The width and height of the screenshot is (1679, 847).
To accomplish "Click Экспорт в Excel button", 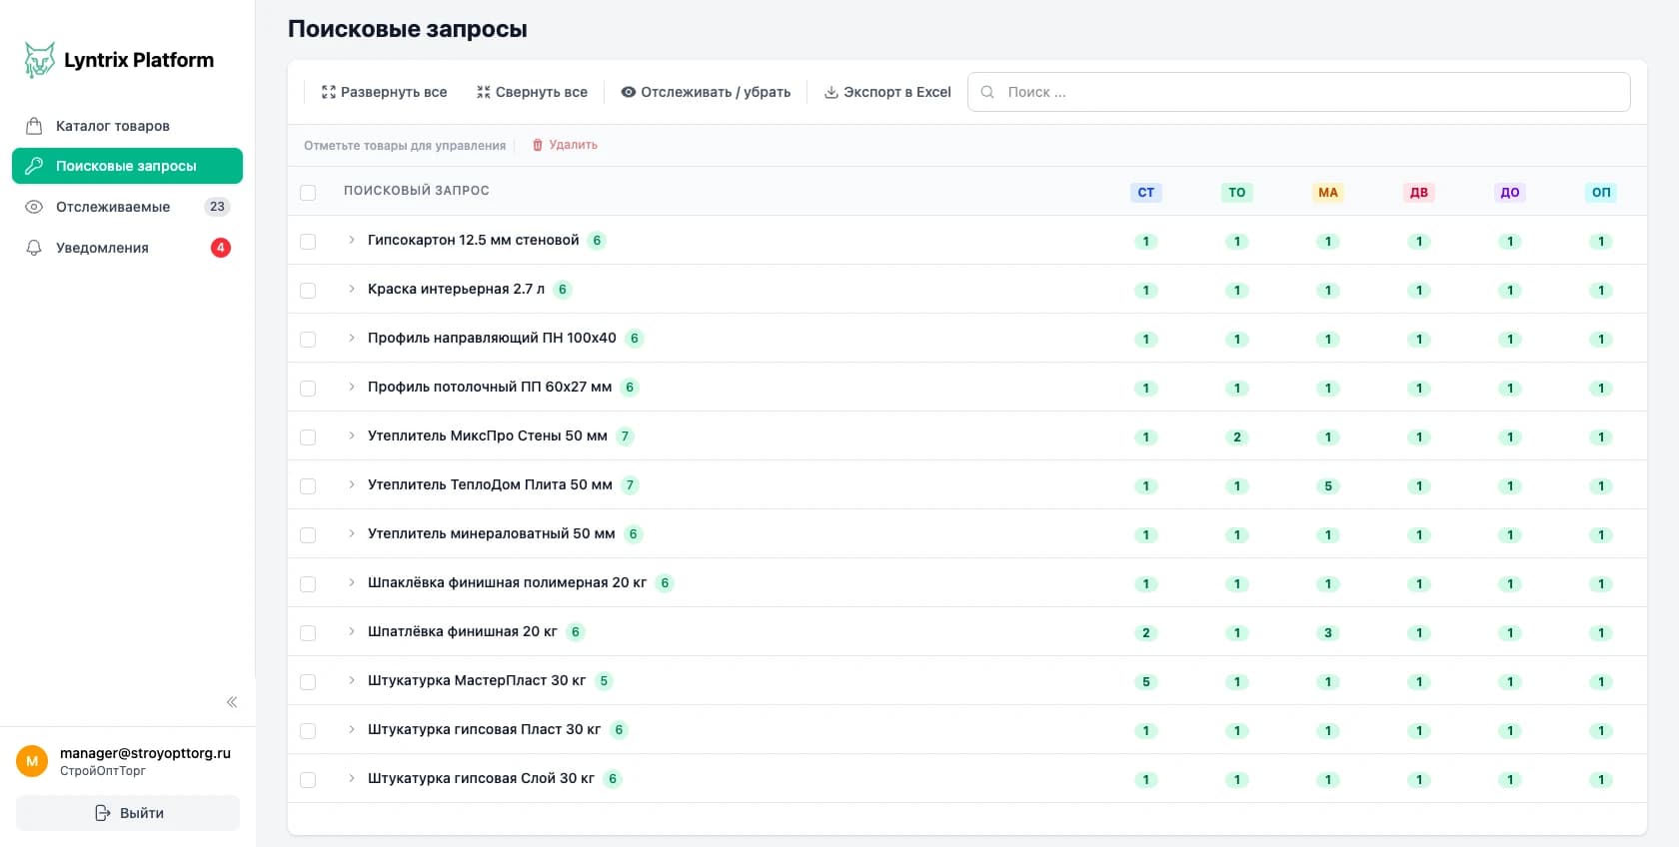I will pyautogui.click(x=887, y=92).
